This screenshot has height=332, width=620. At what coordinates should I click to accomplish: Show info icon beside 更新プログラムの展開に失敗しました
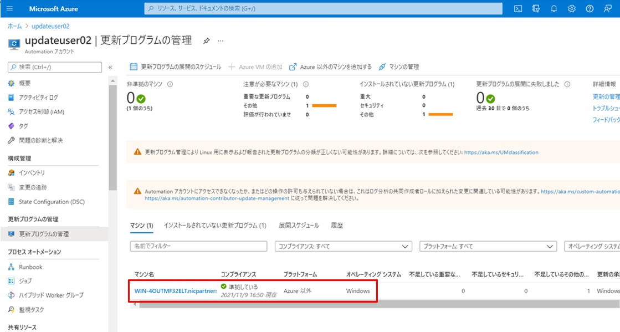coord(567,84)
